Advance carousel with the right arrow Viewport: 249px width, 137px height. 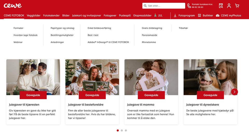pyautogui.click(x=234, y=92)
